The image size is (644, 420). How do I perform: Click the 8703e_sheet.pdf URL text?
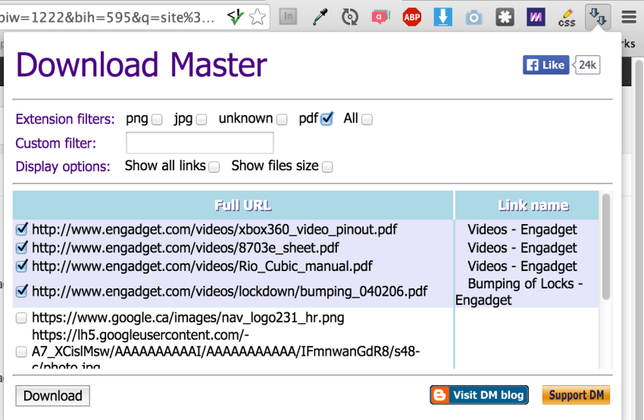(x=186, y=247)
